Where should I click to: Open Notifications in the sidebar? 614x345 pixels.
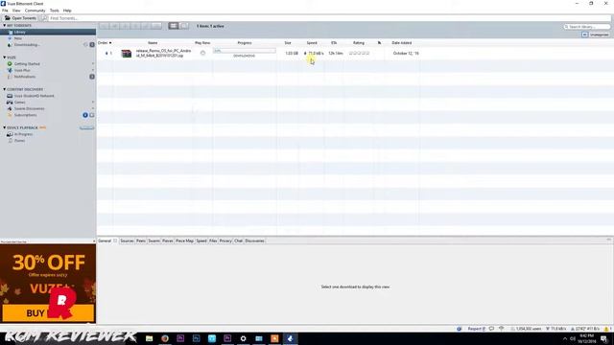point(25,77)
